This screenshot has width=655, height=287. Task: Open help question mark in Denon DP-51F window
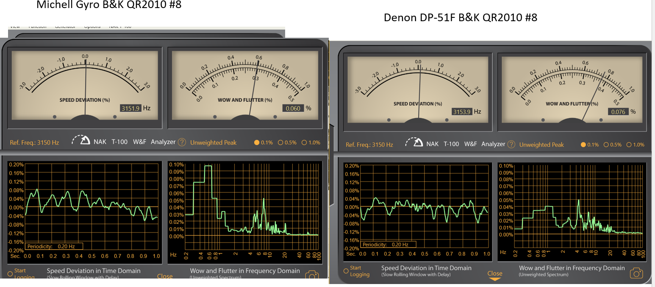[511, 145]
